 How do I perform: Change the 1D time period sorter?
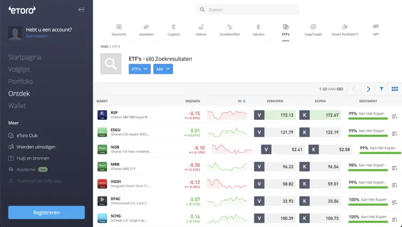point(241,101)
